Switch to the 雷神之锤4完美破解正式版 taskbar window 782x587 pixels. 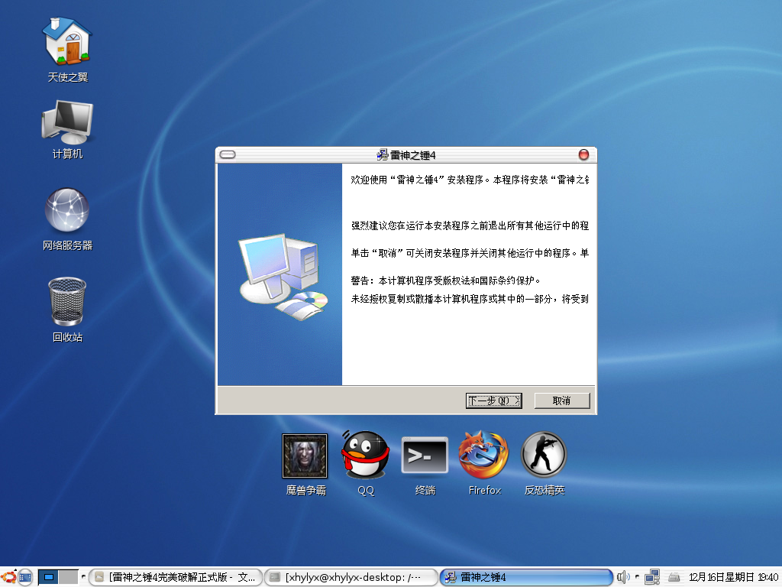[176, 578]
